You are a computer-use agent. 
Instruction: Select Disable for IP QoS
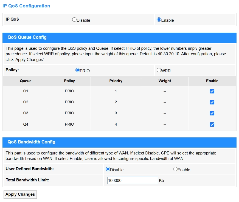tap(74, 20)
